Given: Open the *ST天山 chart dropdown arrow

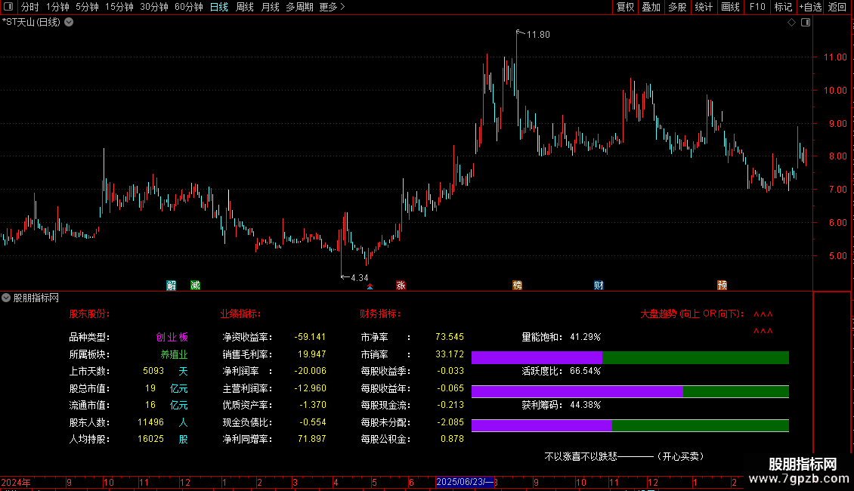Looking at the screenshot, I should (x=70, y=23).
